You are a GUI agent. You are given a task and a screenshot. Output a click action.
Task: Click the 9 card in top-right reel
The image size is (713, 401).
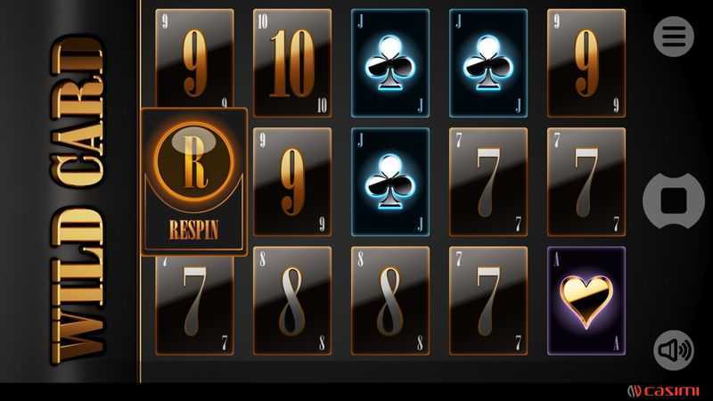(586, 63)
